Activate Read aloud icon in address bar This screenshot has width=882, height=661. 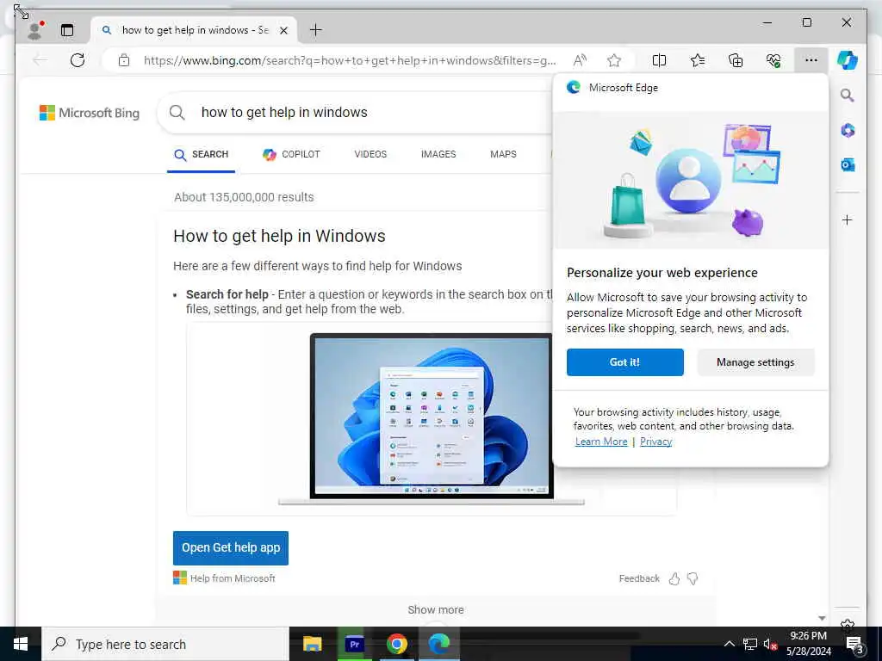pos(580,60)
